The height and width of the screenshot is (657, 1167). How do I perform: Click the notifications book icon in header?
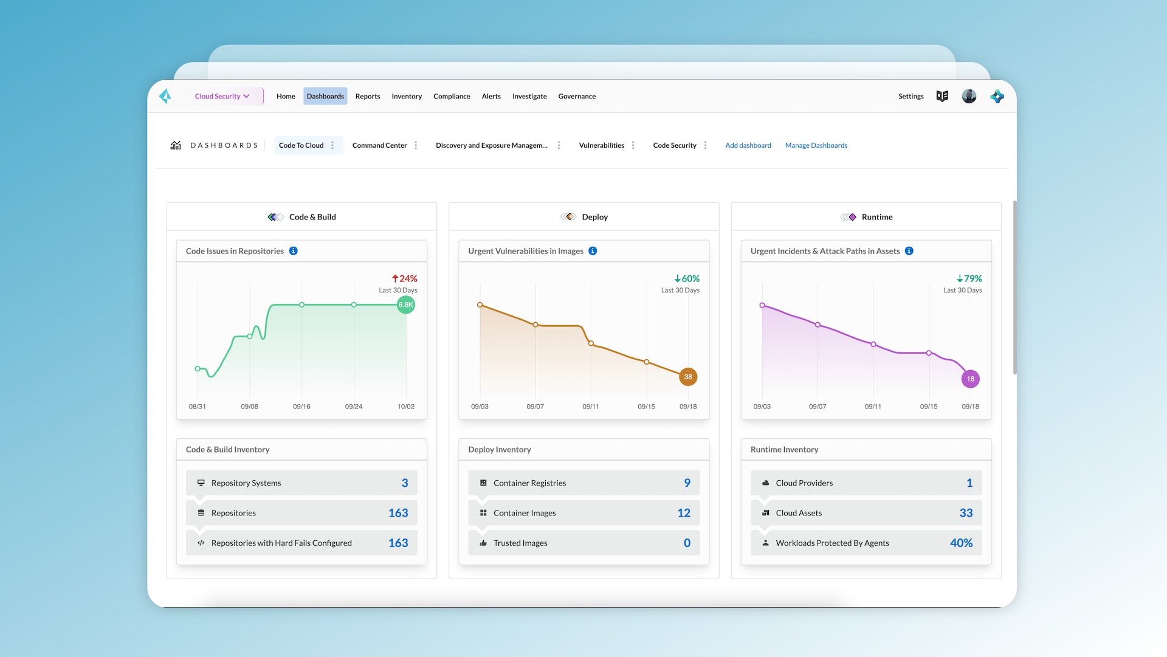[x=942, y=95]
